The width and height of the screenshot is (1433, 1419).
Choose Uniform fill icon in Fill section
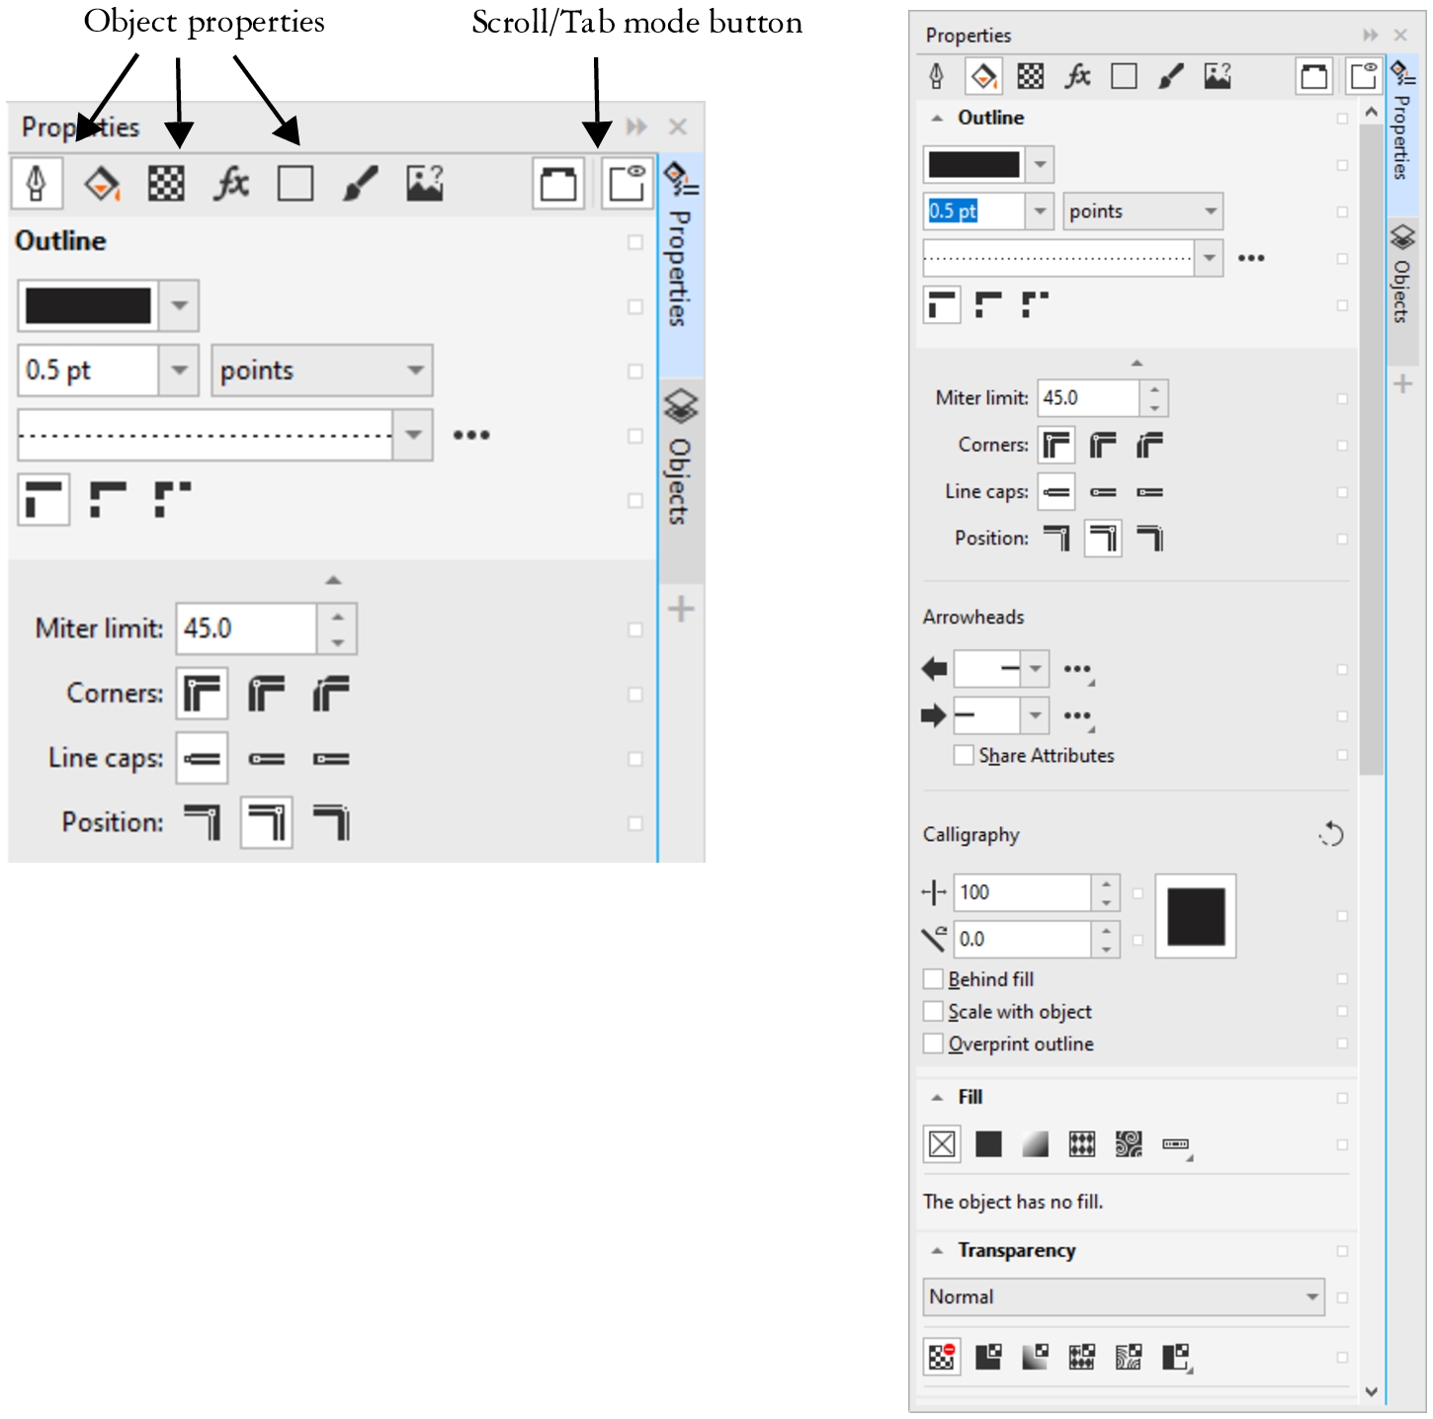point(988,1144)
